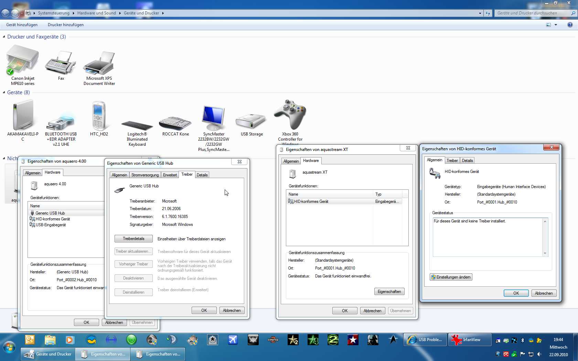Open Windows Explorer from the taskbar

point(50,340)
